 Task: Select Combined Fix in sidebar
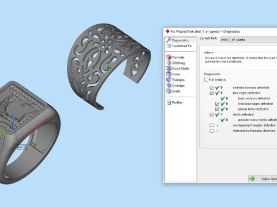point(179,46)
